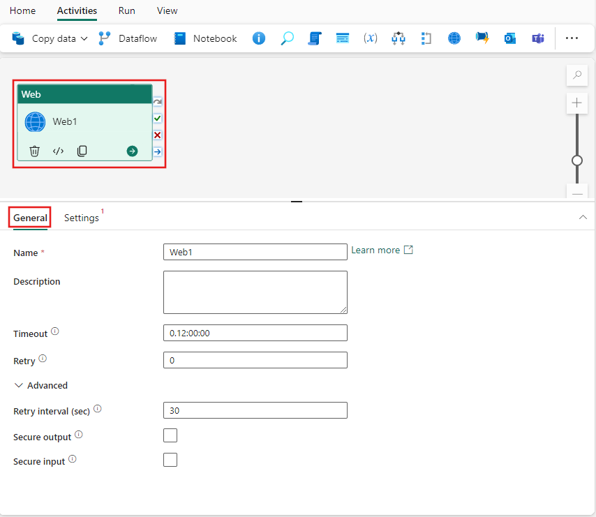
Task: Delete the Web1 activity with the trash icon
Action: [34, 151]
